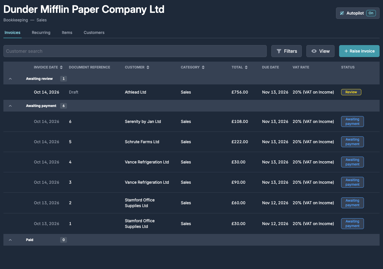Click the Awaiting payment badge for Serenity by Jan
The height and width of the screenshot is (269, 383).
(353, 122)
